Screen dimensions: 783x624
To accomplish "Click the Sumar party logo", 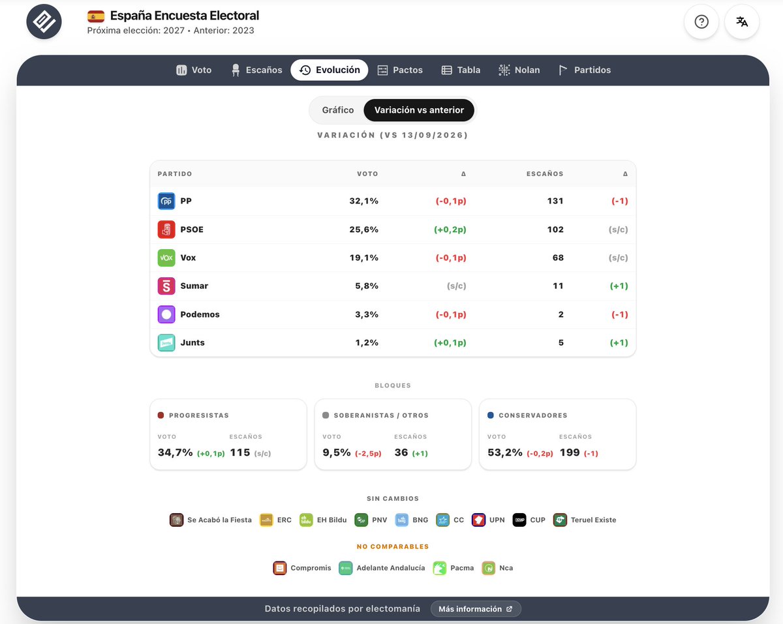I will [x=166, y=286].
